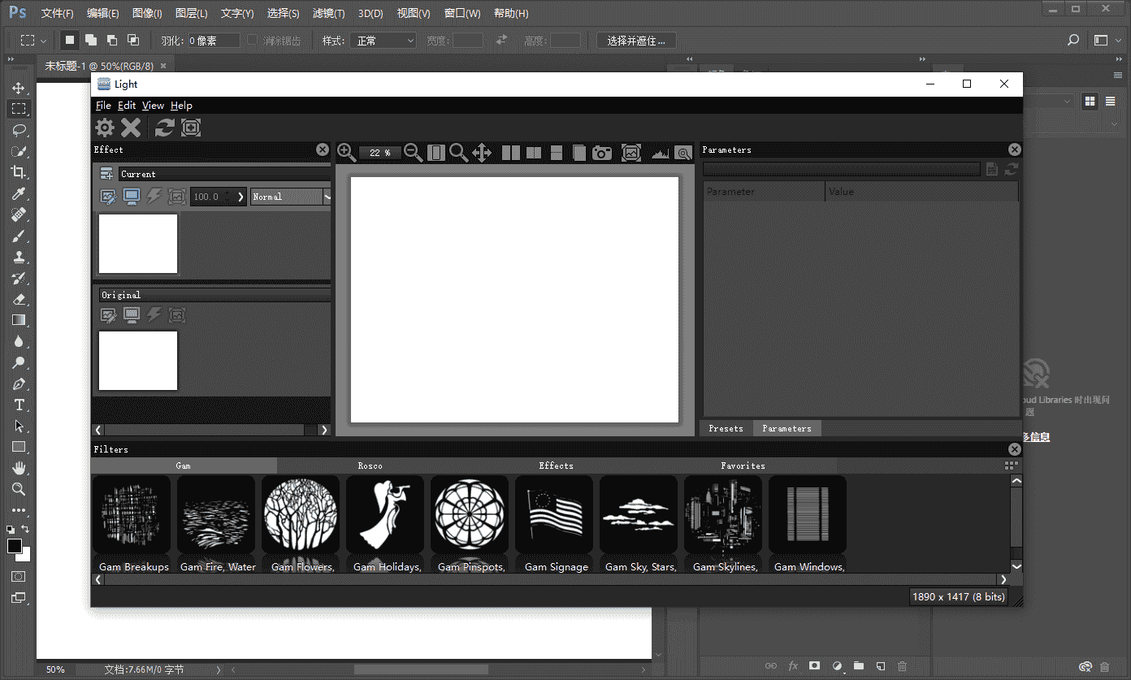Click the 选择并遮住 button
Screen dimensions: 1131x680
[x=635, y=40]
